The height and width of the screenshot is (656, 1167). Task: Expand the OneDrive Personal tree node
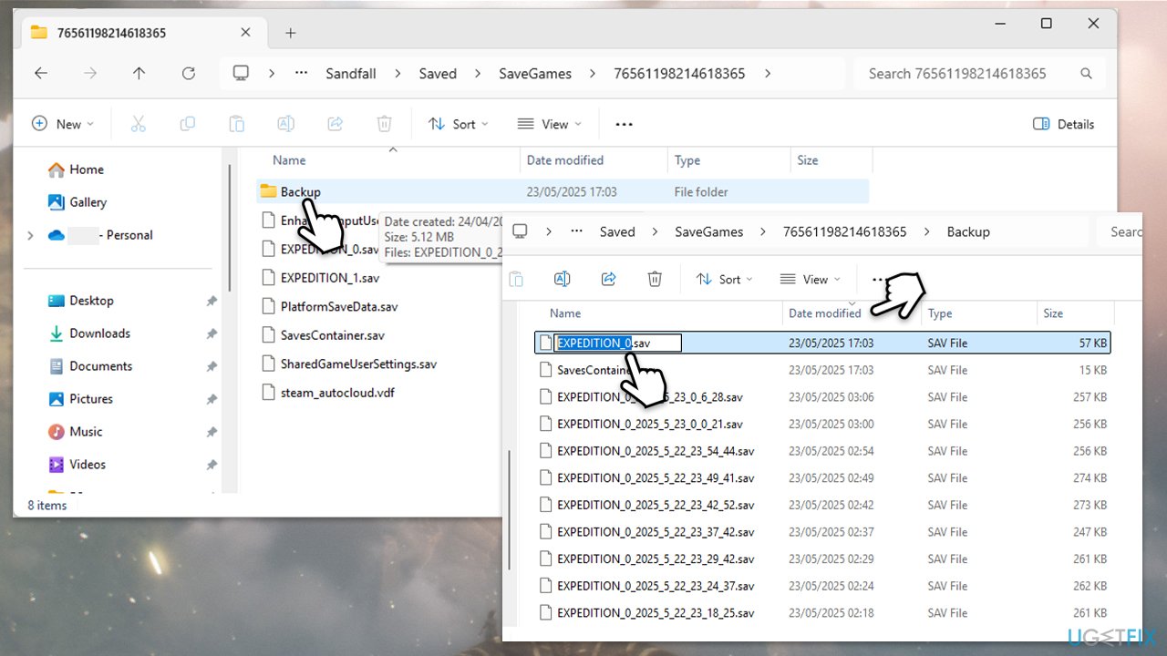click(30, 235)
